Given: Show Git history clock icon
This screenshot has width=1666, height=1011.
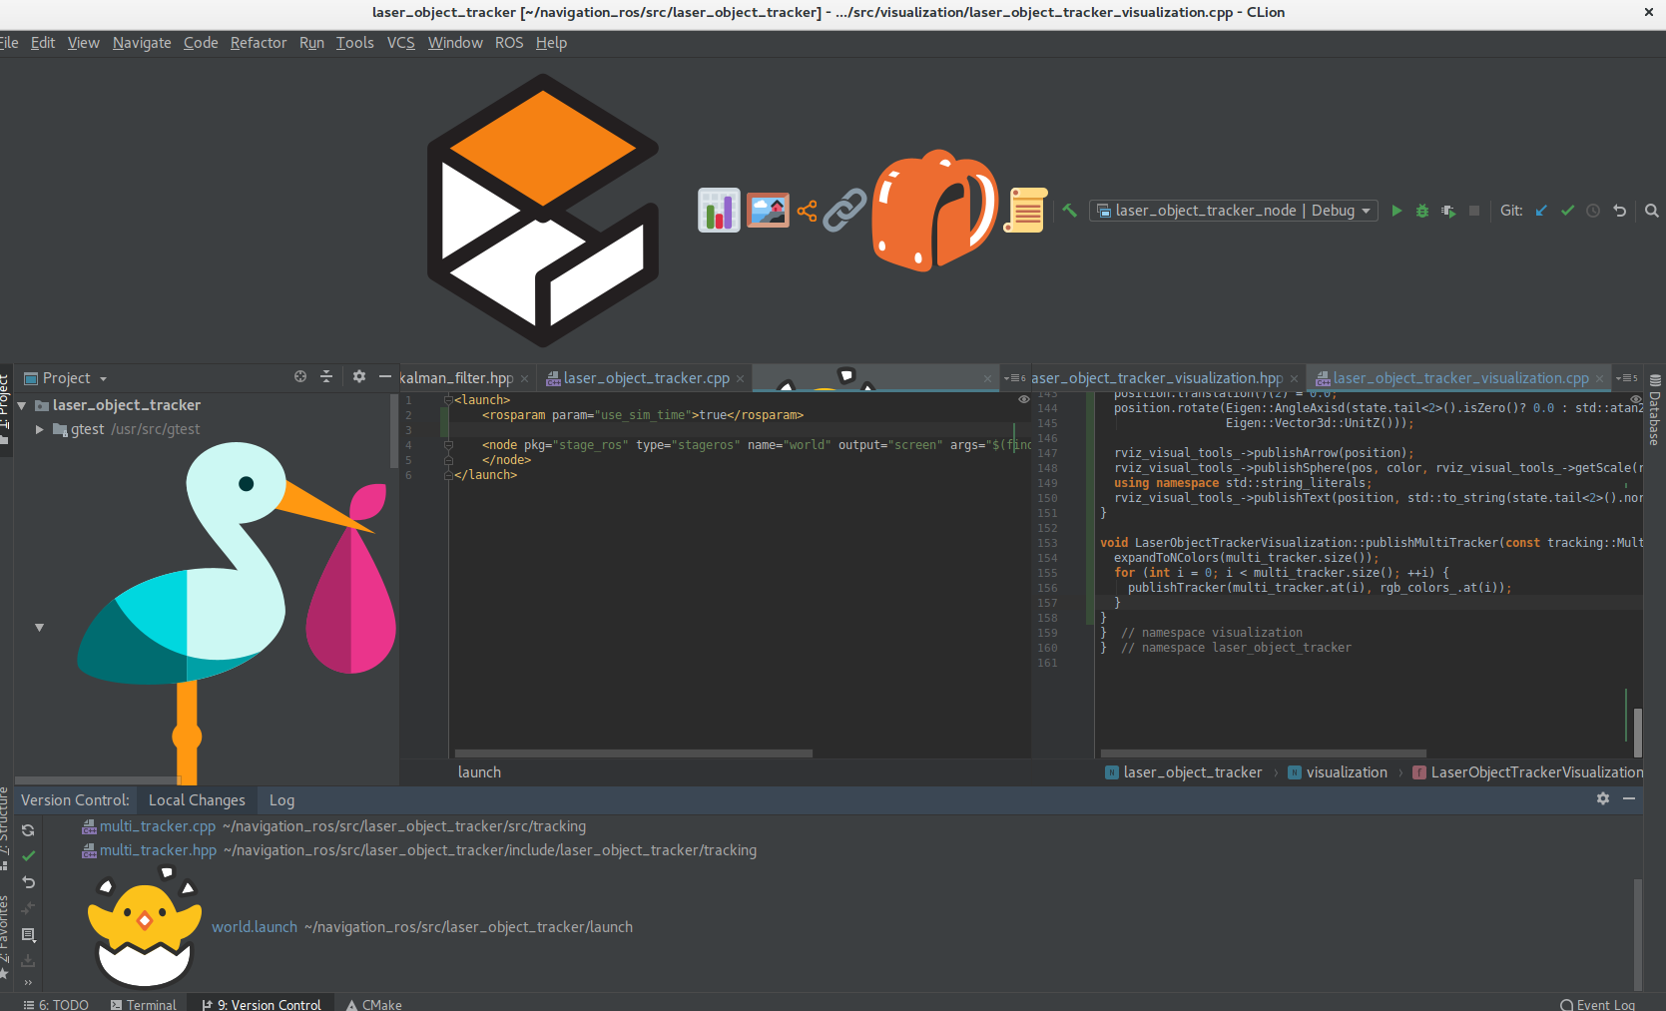Looking at the screenshot, I should (x=1593, y=211).
